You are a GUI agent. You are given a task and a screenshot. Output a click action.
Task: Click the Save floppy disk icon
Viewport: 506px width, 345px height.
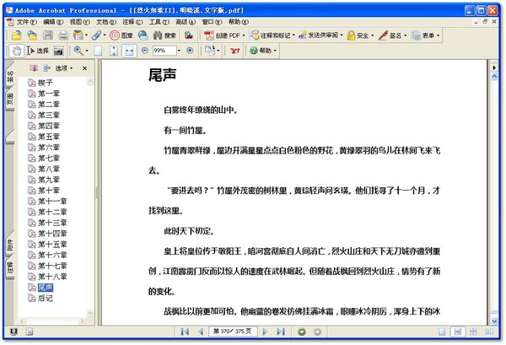[48, 35]
